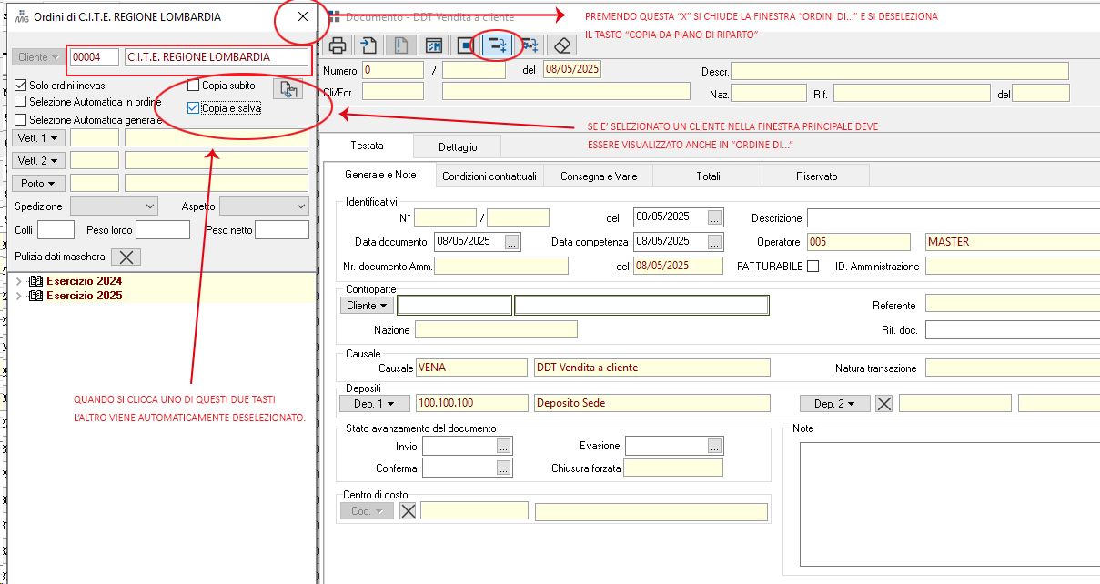The image size is (1100, 584).
Task: Click the Numero field in document header
Action: click(x=393, y=70)
